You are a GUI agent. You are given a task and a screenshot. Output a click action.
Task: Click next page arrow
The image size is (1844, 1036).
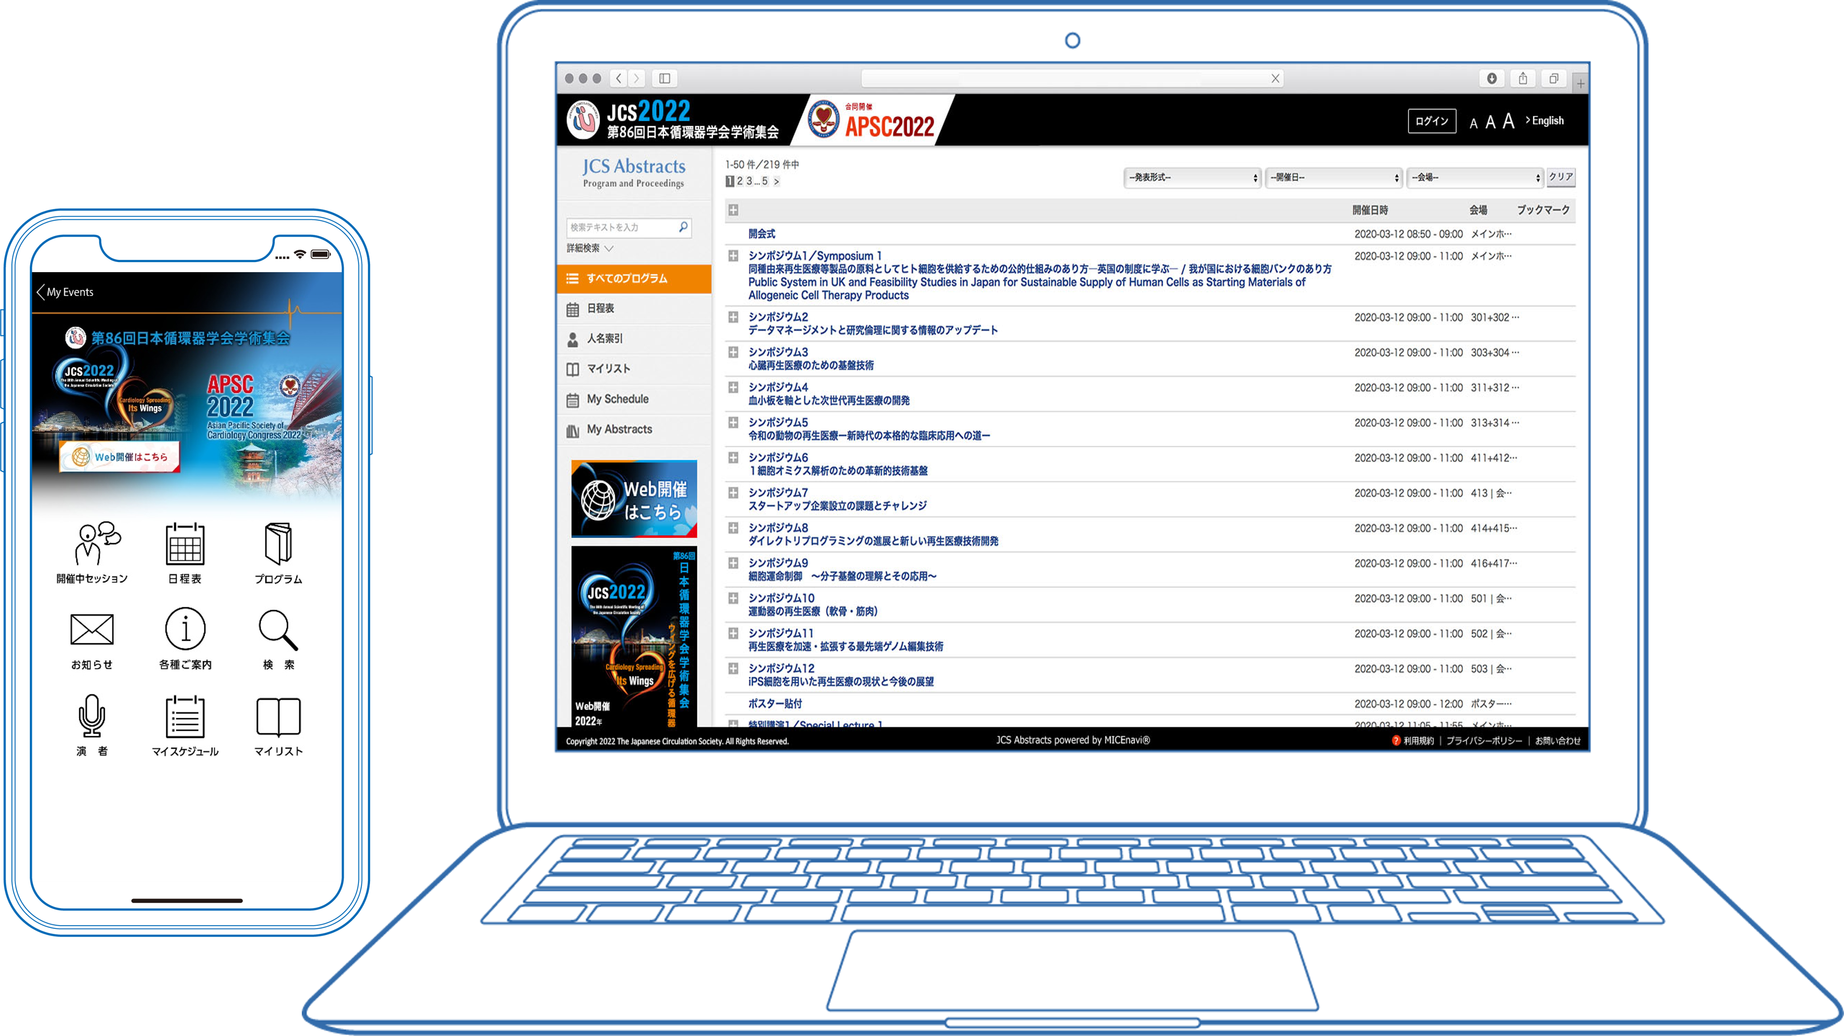tap(776, 182)
